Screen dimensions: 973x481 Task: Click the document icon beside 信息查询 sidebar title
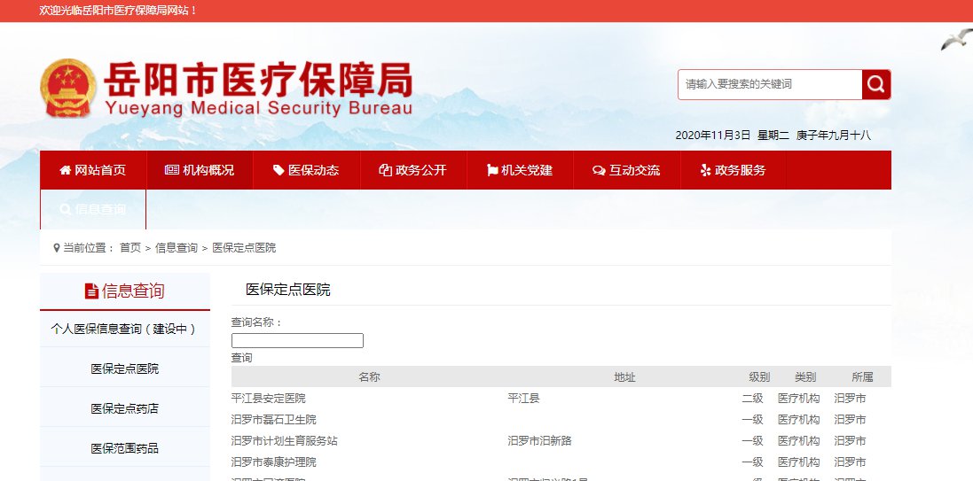(91, 291)
